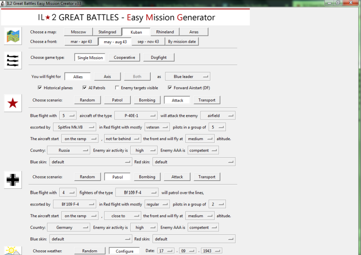Select Cooperative game type

124,58
